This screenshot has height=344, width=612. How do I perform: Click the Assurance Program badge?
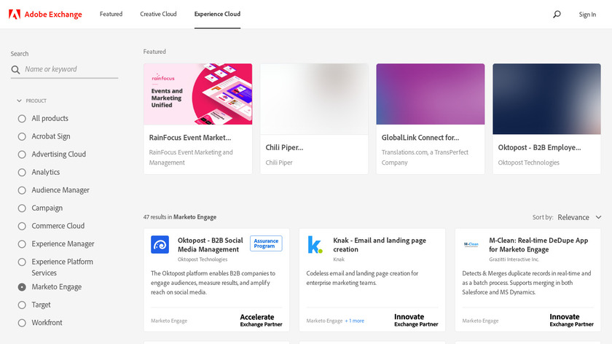click(x=266, y=243)
